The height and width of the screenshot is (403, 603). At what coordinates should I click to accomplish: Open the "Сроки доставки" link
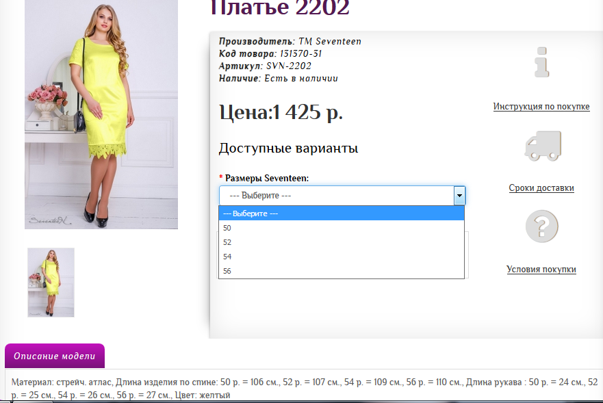click(541, 188)
